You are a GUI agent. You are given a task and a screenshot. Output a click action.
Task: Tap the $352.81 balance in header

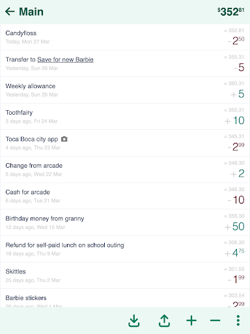pos(231,12)
